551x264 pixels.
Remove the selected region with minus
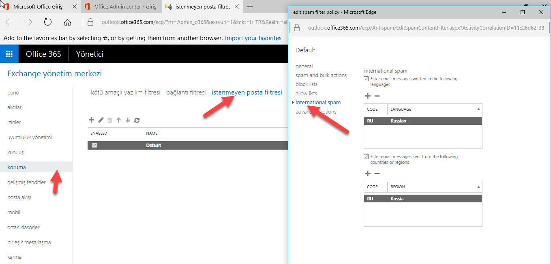377,174
